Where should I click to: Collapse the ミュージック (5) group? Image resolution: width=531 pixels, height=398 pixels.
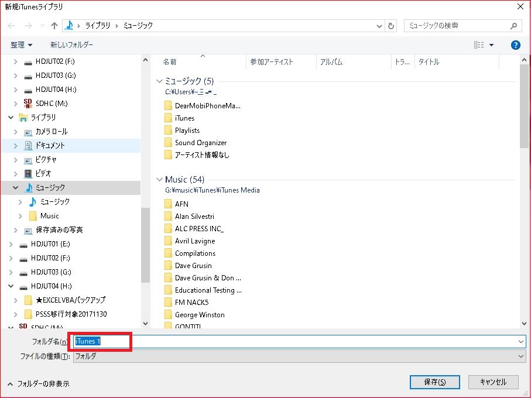tap(159, 81)
